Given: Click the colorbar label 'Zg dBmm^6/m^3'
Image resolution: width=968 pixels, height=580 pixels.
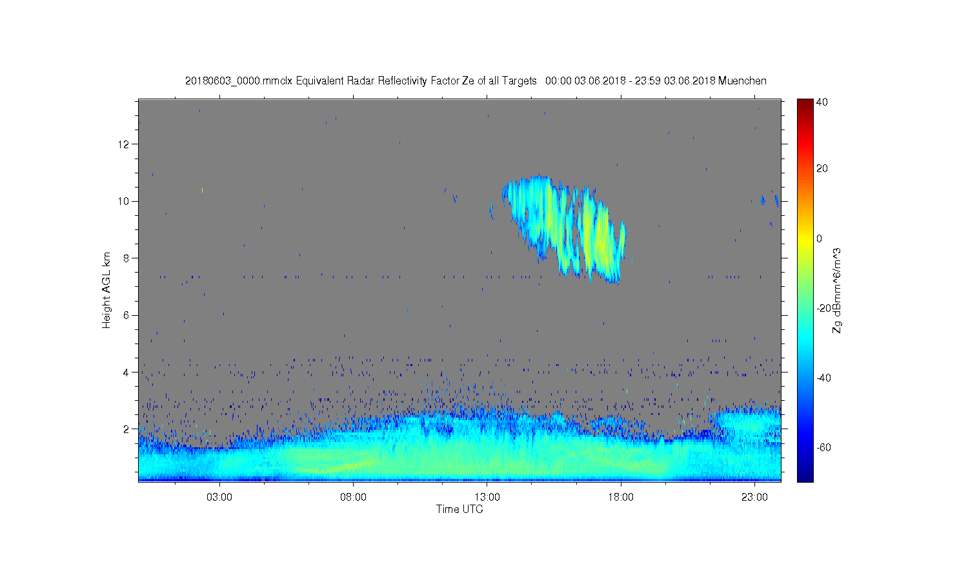Looking at the screenshot, I should tap(837, 290).
